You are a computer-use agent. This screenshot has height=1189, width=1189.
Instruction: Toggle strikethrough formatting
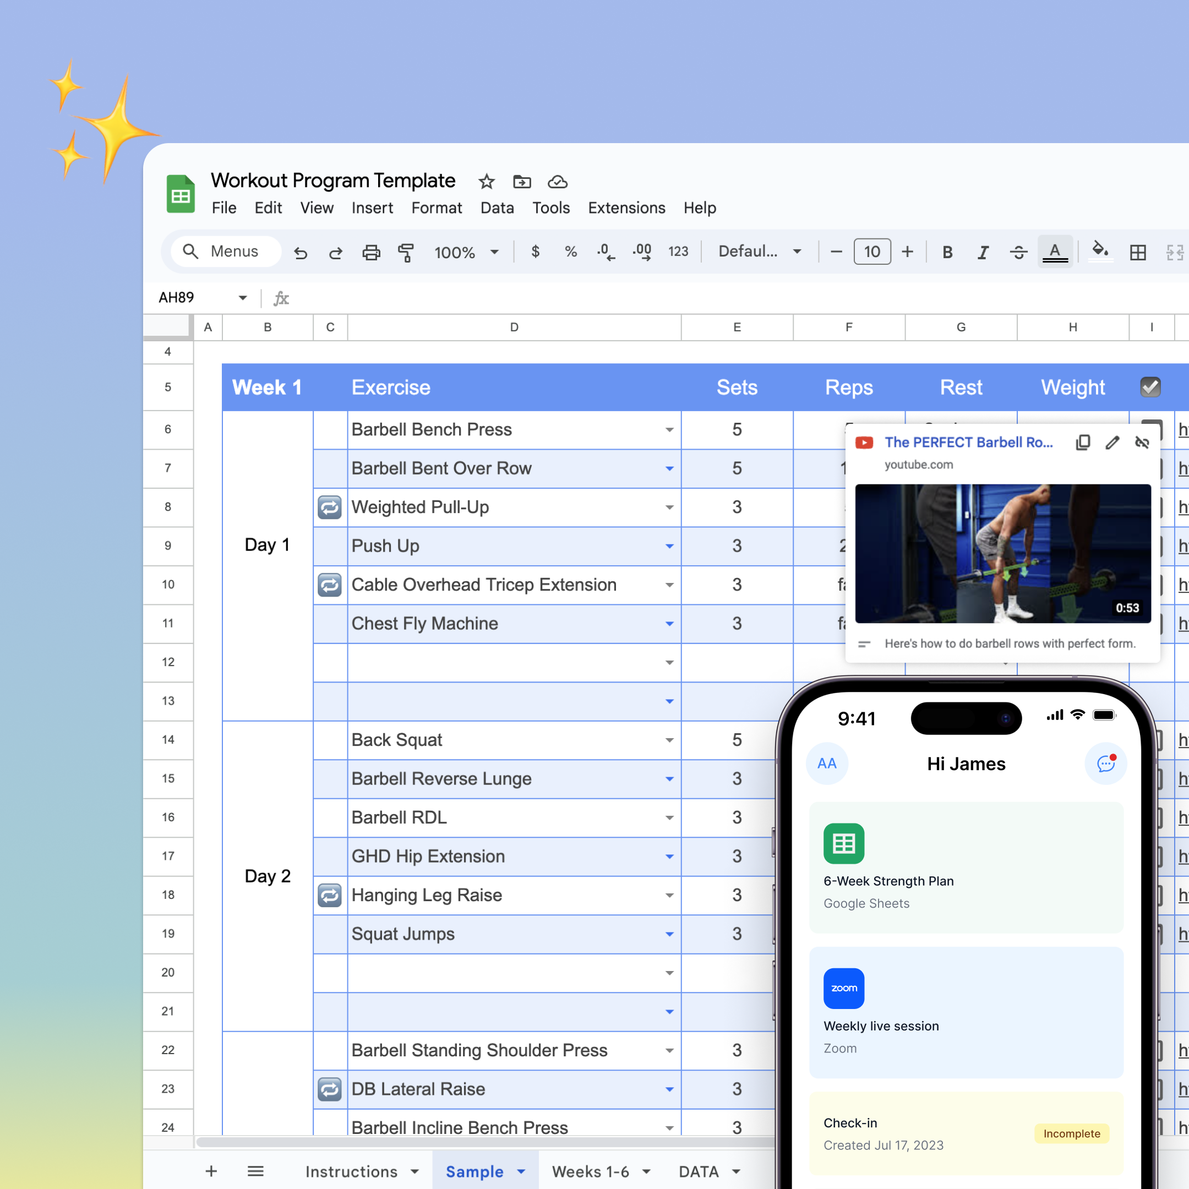(1018, 252)
